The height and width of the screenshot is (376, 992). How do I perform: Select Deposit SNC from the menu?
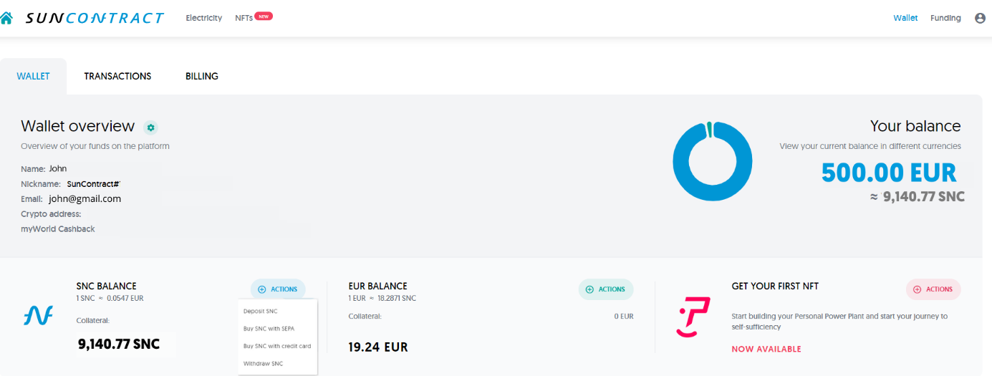[x=260, y=312]
